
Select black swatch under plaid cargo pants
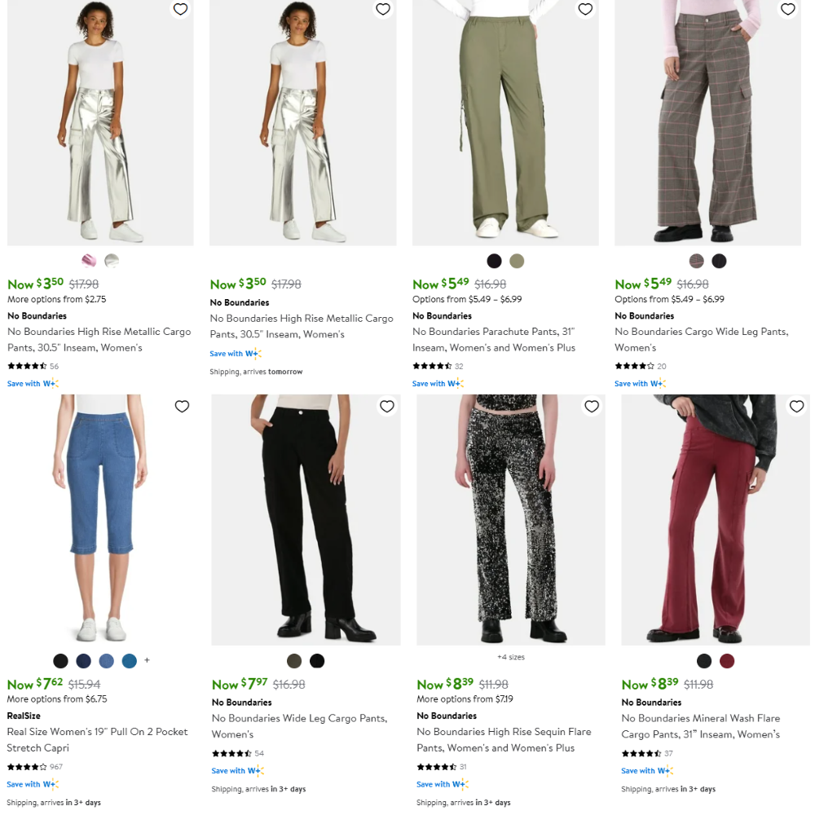[719, 261]
